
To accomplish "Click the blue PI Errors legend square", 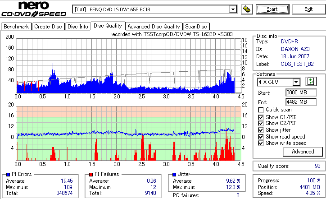I will (8, 175).
